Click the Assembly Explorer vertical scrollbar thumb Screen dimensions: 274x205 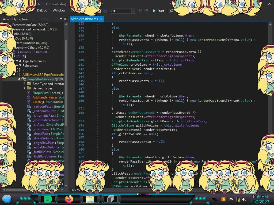point(66,83)
